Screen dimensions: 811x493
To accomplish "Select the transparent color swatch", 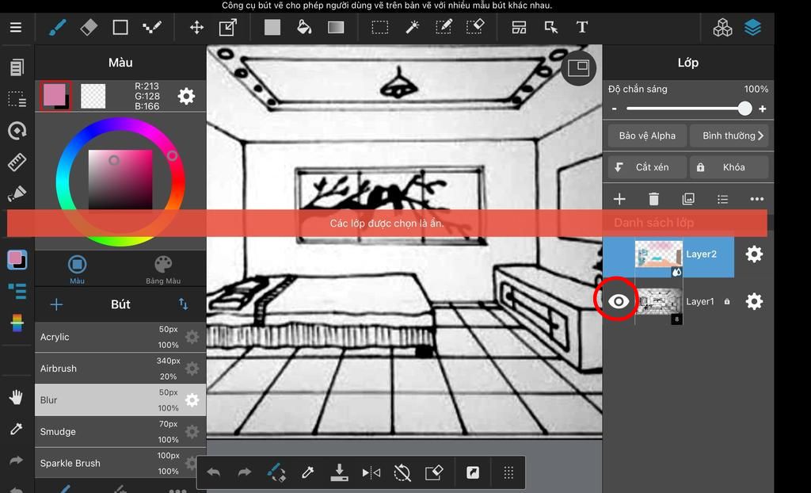I will pyautogui.click(x=93, y=96).
